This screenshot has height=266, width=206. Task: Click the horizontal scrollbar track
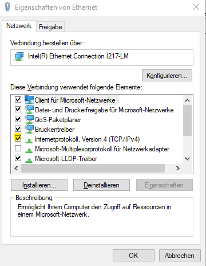coord(93,168)
